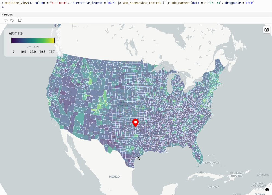Click legend tick label 39.9
The height and width of the screenshot is (195, 272).
click(x=33, y=52)
